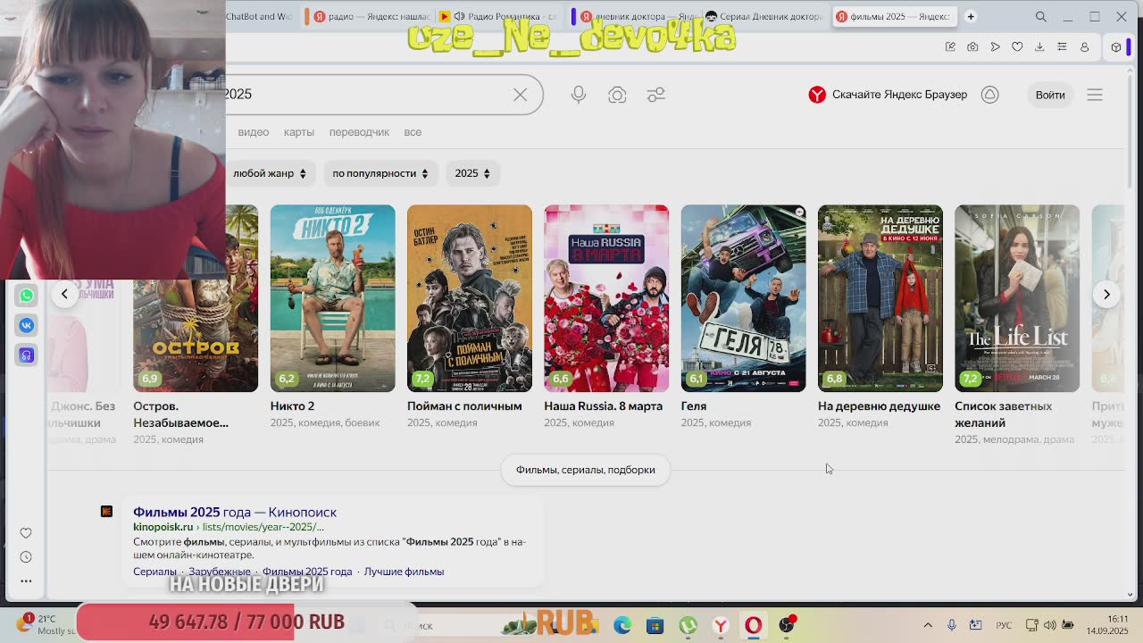
Task: Open the Фильмы 2025 года — Кинопоиск result
Action: 235,512
